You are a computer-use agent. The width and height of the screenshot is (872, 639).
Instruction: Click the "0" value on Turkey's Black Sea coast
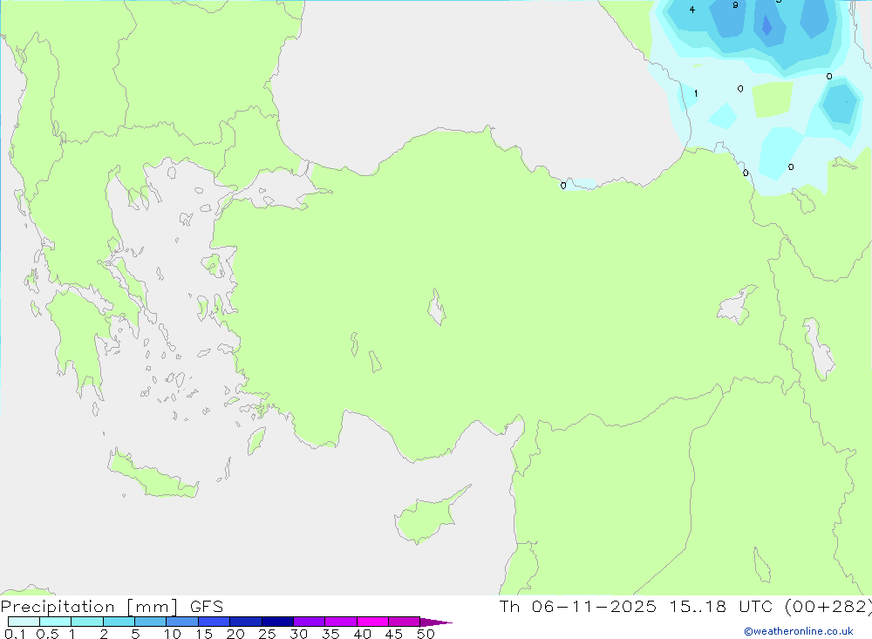pos(563,186)
